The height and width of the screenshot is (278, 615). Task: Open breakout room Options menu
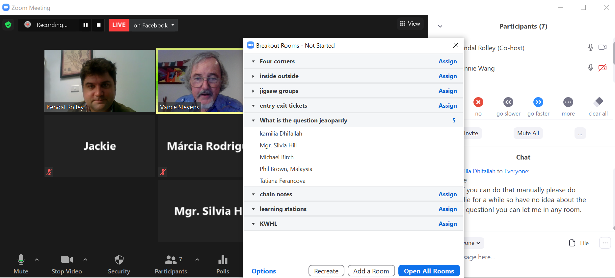264,271
